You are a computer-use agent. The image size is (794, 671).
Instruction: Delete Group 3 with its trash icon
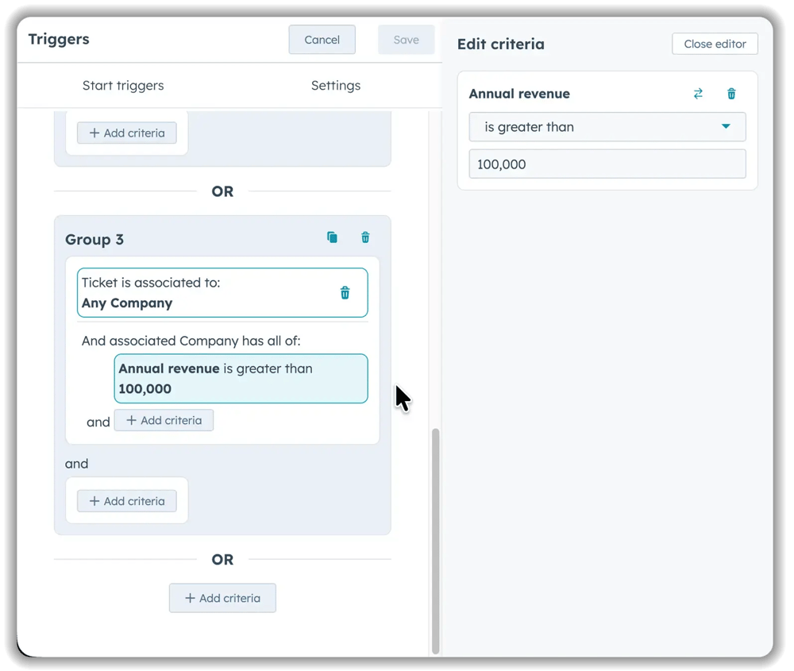click(x=365, y=237)
